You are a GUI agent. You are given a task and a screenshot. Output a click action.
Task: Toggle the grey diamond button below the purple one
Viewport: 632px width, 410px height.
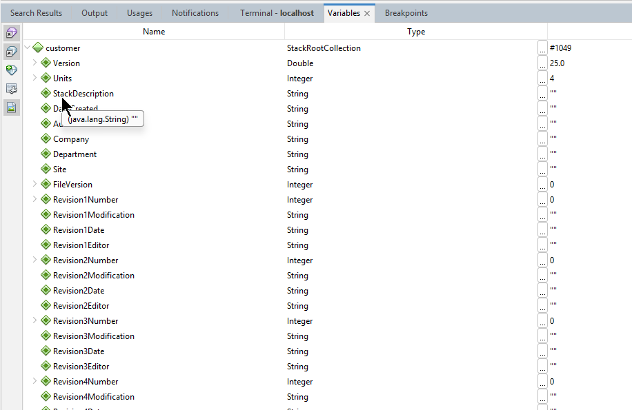[12, 52]
